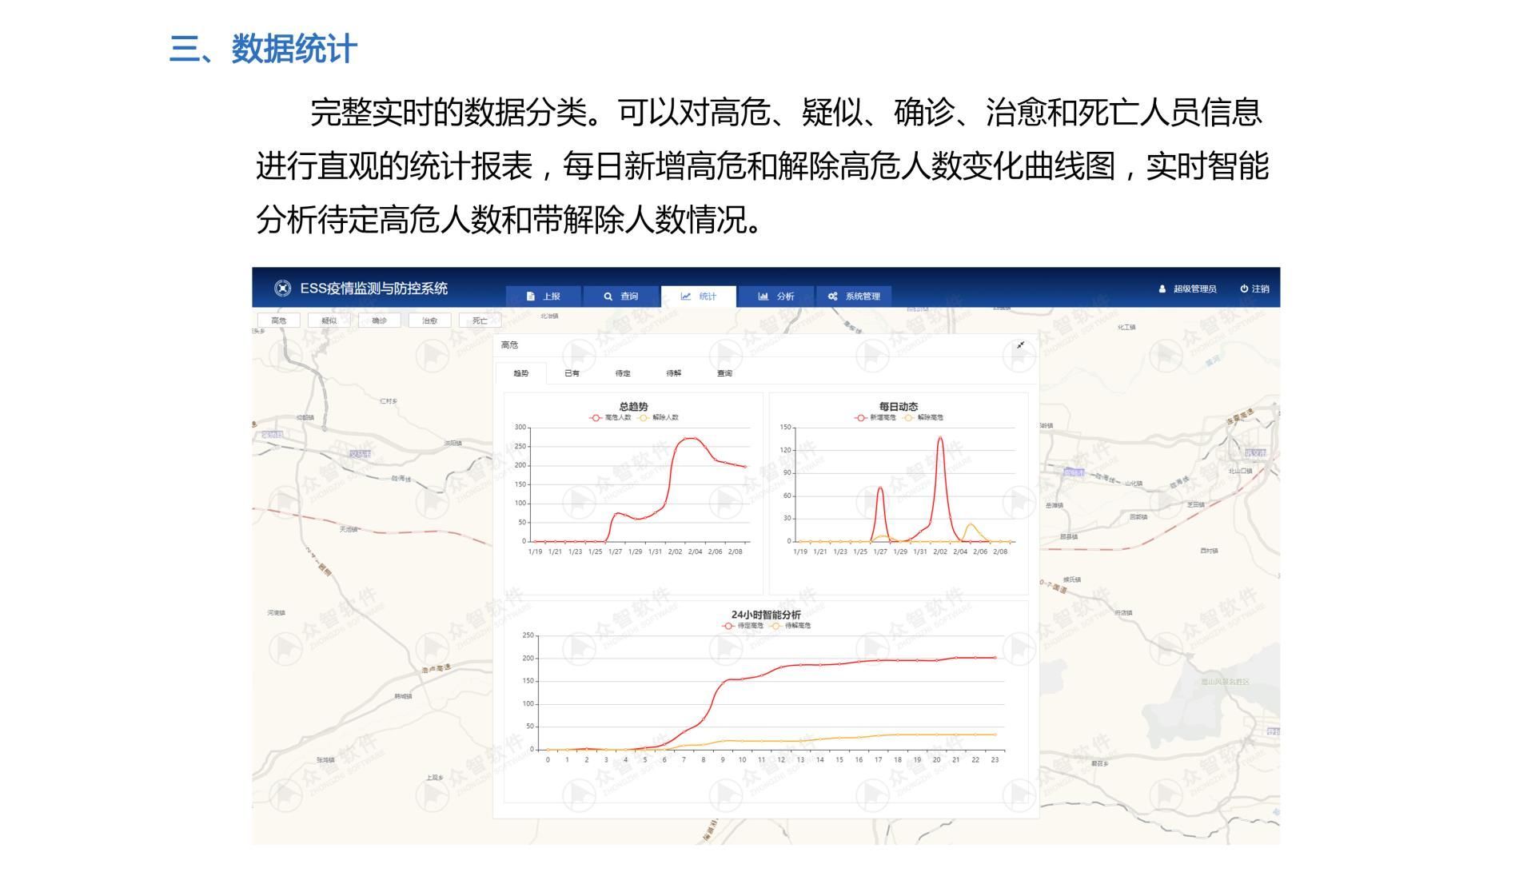The width and height of the screenshot is (1535, 872).
Task: Click the 超级管理员 user account
Action: [1187, 289]
